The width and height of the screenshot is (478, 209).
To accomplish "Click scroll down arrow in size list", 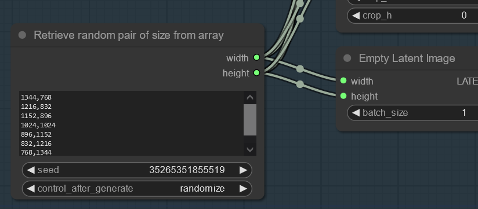I will point(250,149).
